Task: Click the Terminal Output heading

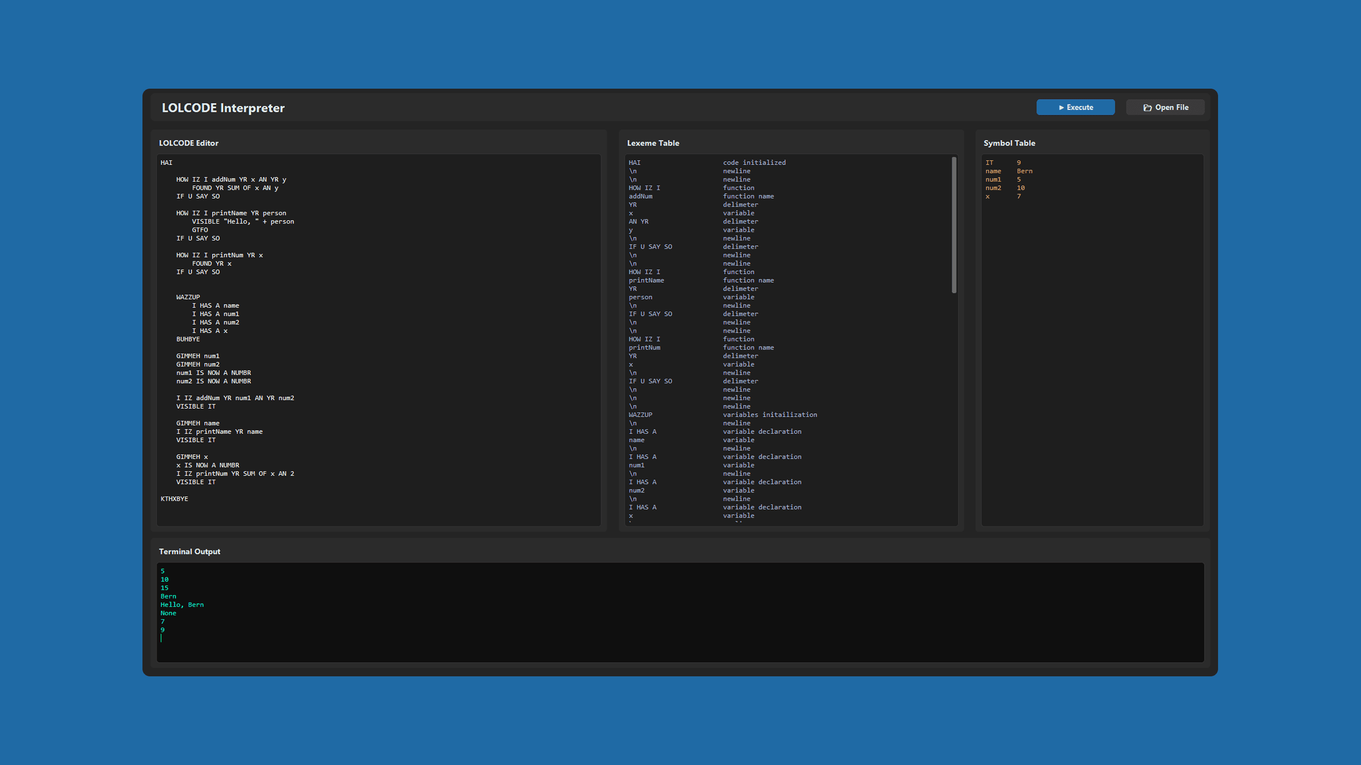Action: 190,551
